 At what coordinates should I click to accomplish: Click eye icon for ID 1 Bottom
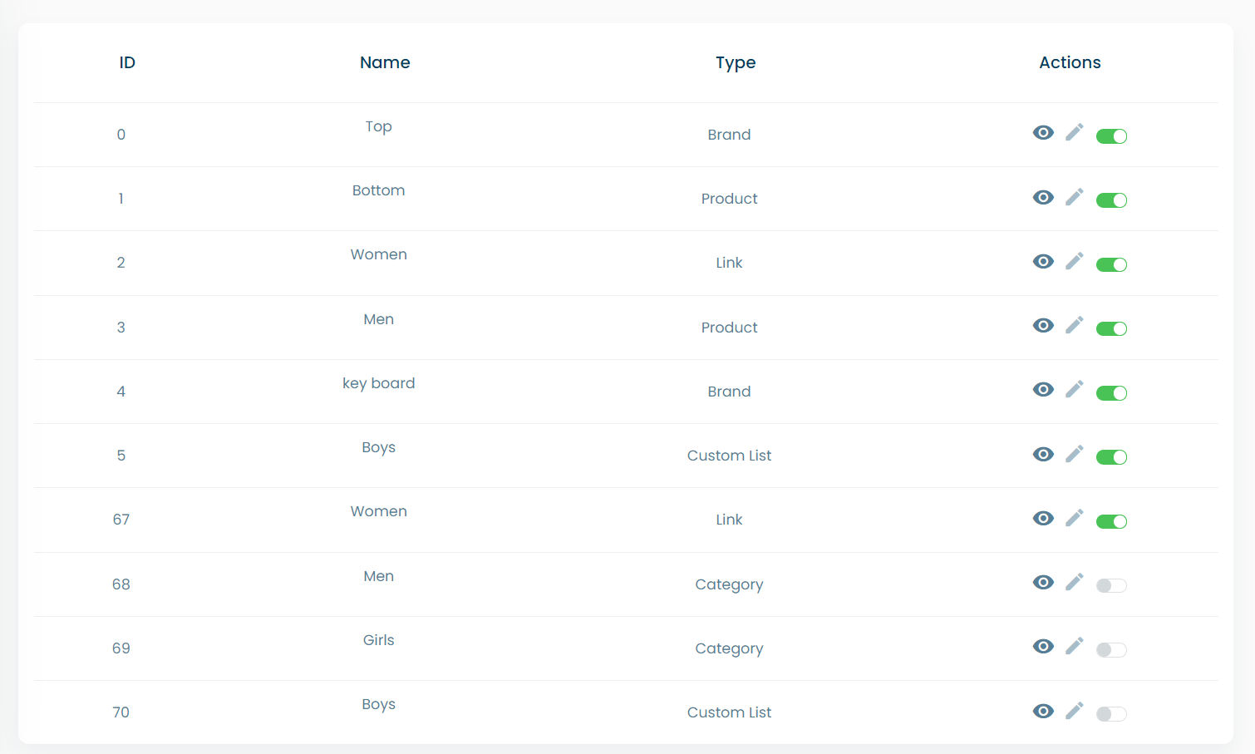(1043, 197)
